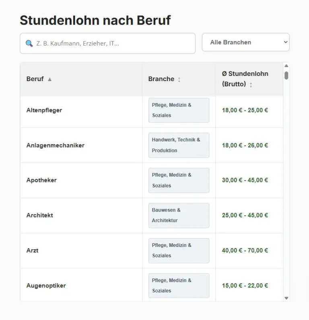Viewport: 309px width, 320px height.
Task: Open the Alle Branchen dropdown
Action: pos(245,42)
